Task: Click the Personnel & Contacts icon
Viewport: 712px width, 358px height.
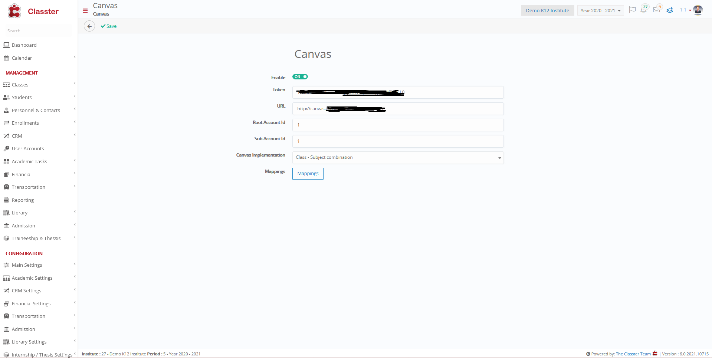Action: click(x=6, y=110)
